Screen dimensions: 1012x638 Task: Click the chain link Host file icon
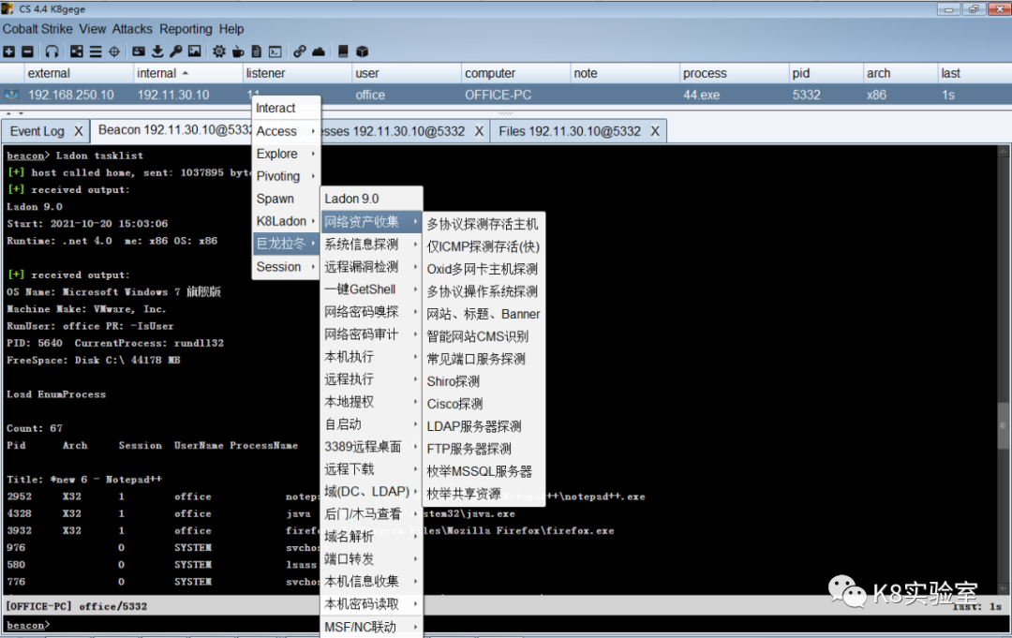tap(300, 52)
